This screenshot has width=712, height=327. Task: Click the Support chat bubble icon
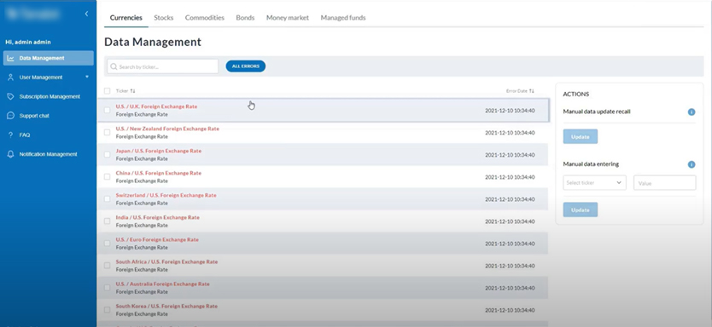tap(11, 116)
